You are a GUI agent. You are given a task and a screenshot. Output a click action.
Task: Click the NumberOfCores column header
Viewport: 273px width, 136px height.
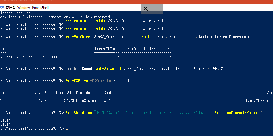point(107,49)
